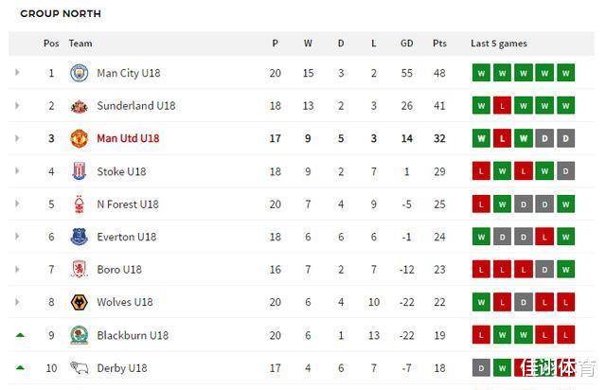Click the Blackburn club crest
Image resolution: width=606 pixels, height=390 pixels.
click(x=80, y=335)
